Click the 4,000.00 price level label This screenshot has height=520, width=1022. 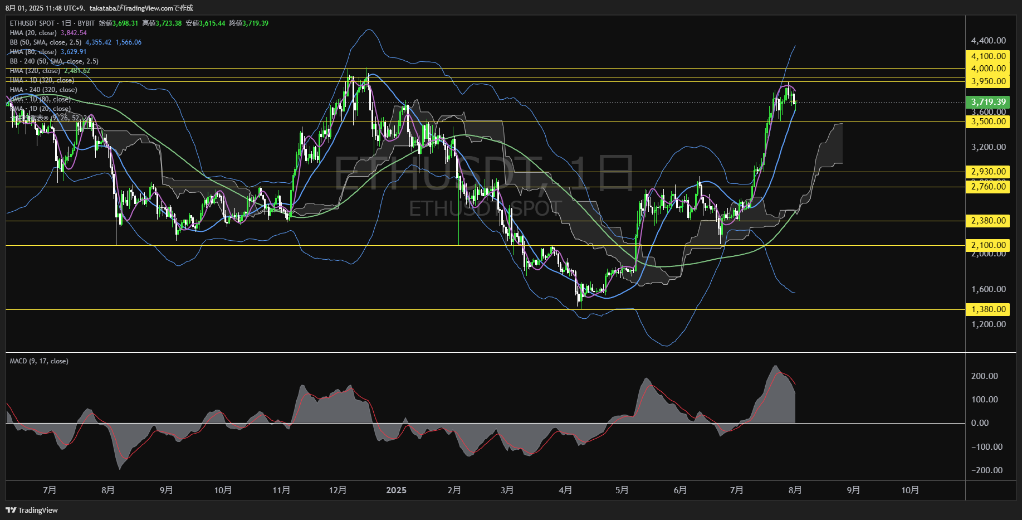(x=987, y=69)
